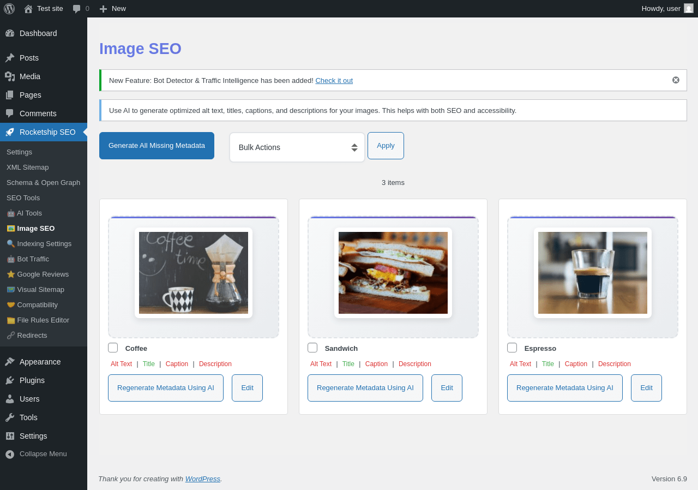The height and width of the screenshot is (490, 698).
Task: Click the Collapse Menu arrow icon
Action: pyautogui.click(x=10, y=454)
